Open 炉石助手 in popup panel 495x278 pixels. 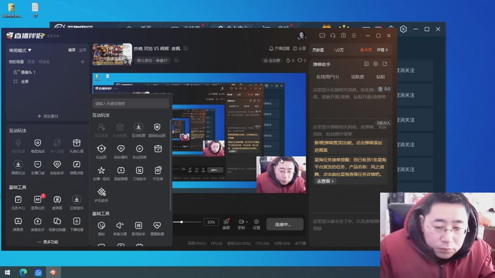101,195
